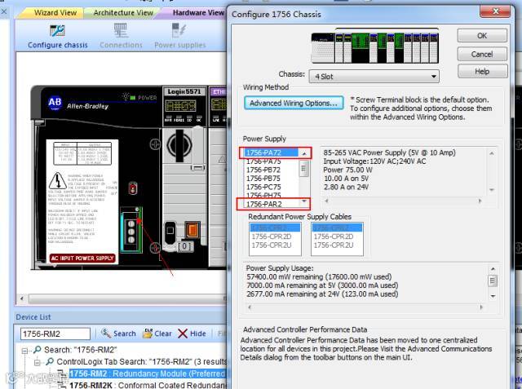Select 1756-PB75 power supply
Screen dimensions: 522x389
coord(272,179)
